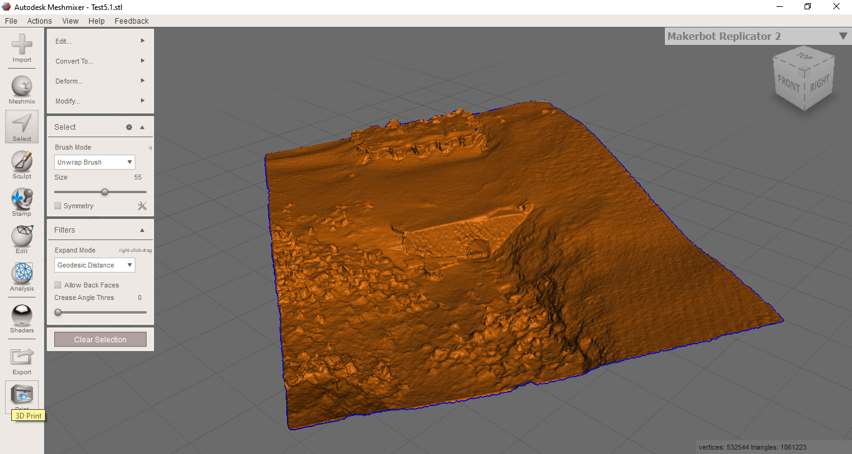Click the Filters panel title
852x454 pixels.
coord(65,230)
